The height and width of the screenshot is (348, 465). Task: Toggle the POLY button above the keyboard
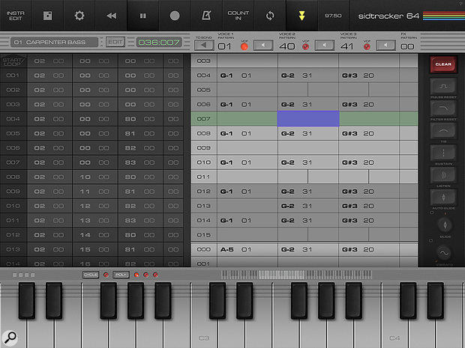[x=121, y=275]
